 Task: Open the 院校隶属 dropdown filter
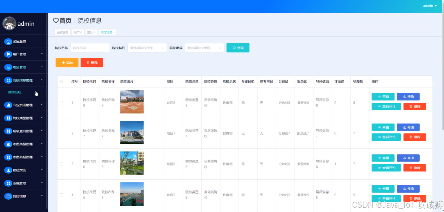[x=205, y=48]
